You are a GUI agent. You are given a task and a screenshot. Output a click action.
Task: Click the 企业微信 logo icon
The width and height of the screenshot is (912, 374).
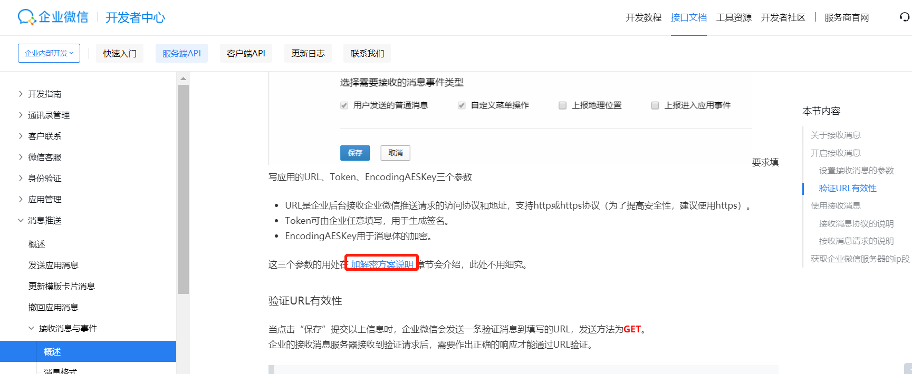pyautogui.click(x=26, y=17)
